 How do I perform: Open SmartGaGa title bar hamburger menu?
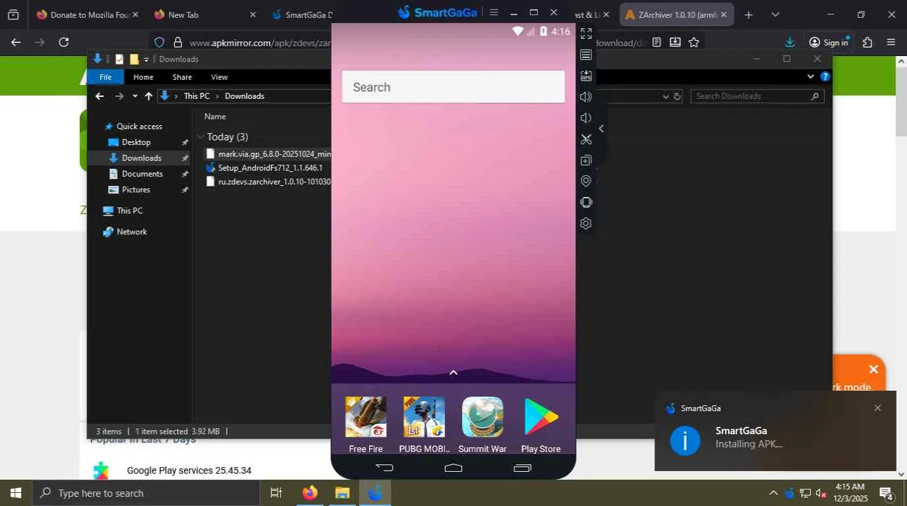(494, 13)
